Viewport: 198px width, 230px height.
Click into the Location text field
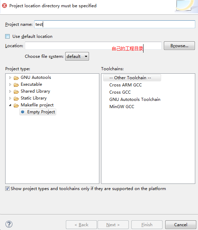(93, 46)
